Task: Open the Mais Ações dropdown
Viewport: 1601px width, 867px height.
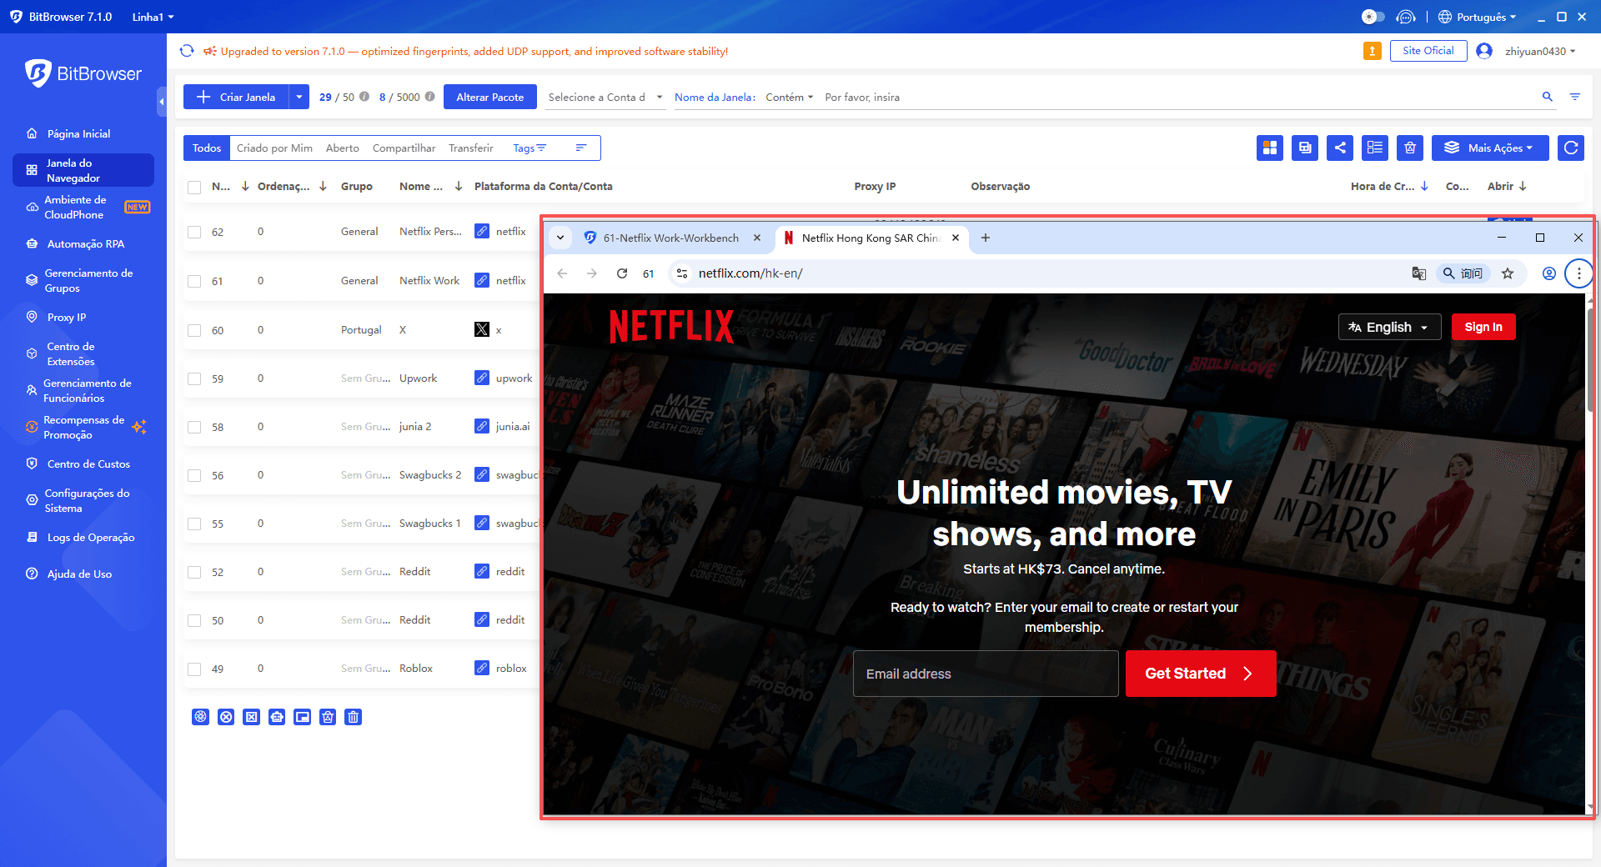Action: [1490, 148]
